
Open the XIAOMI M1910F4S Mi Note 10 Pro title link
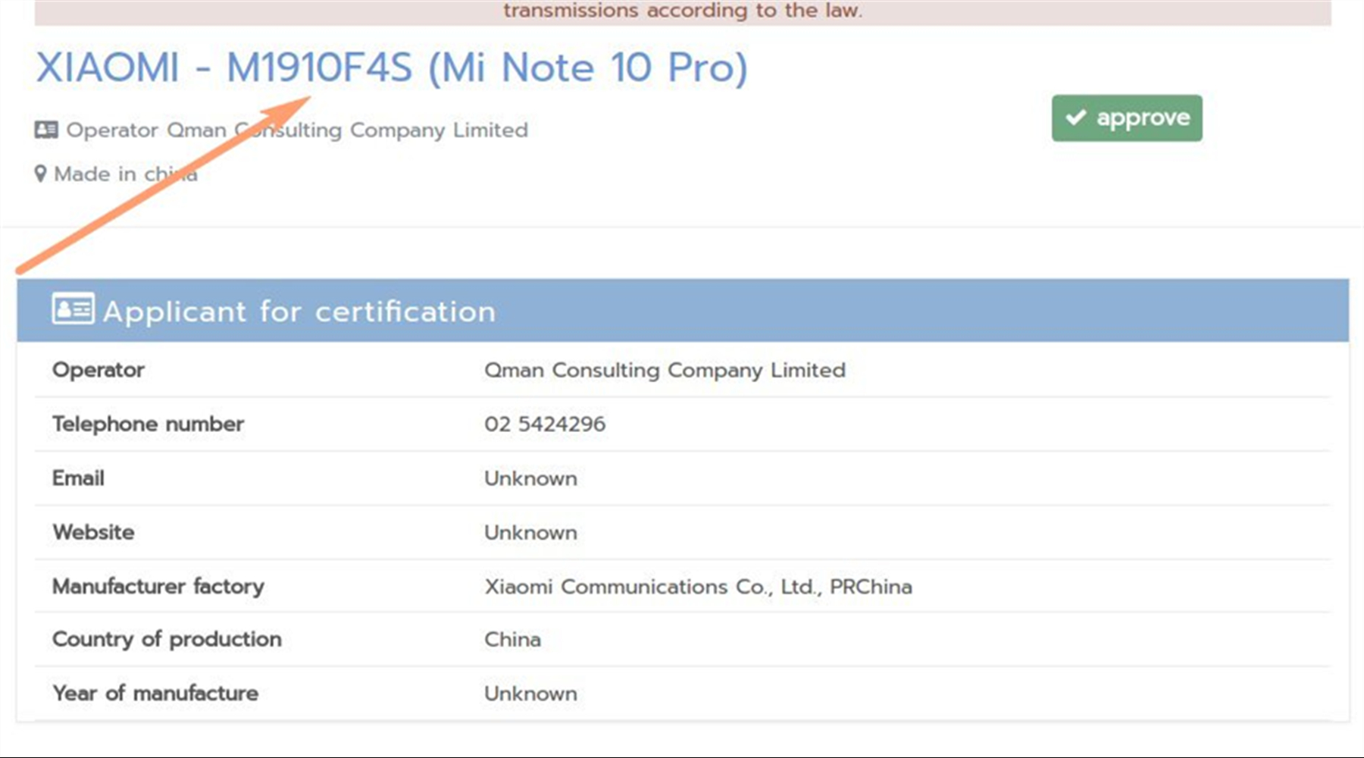(391, 67)
